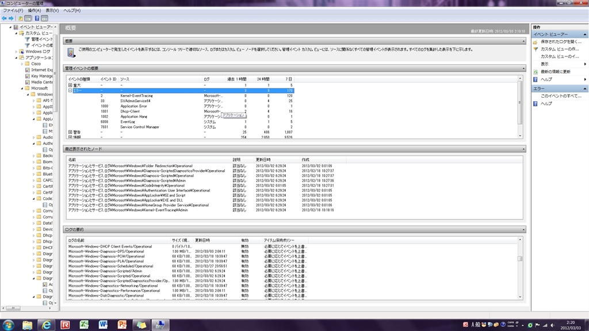This screenshot has width=589, height=331.
Task: Select the Kernel-EventTracing row
Action: point(180,96)
